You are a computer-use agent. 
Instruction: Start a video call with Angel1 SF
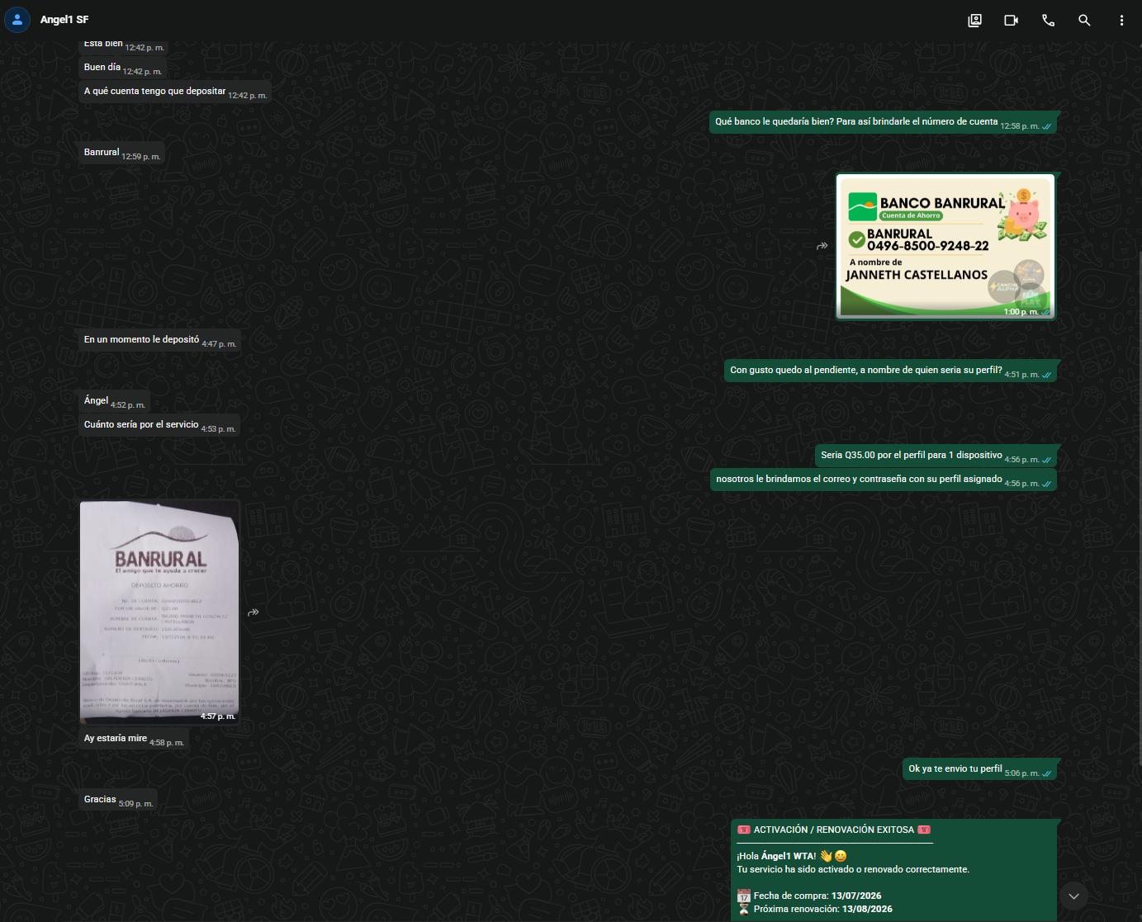[1012, 21]
